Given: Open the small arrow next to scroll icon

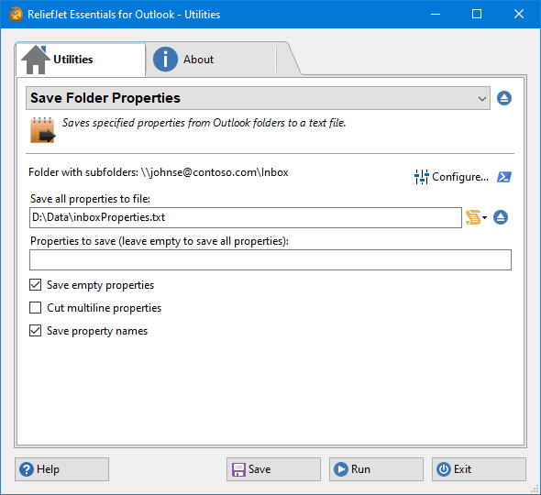Looking at the screenshot, I should [484, 217].
